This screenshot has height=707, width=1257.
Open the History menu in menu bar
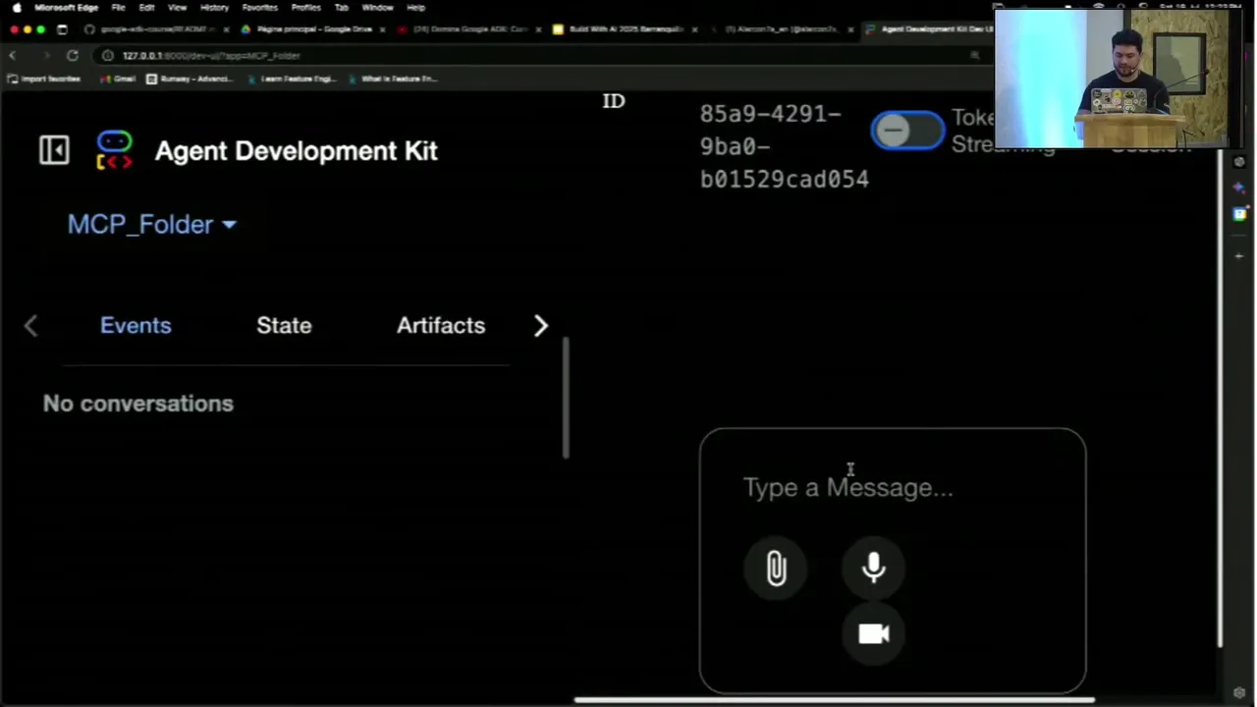[214, 7]
